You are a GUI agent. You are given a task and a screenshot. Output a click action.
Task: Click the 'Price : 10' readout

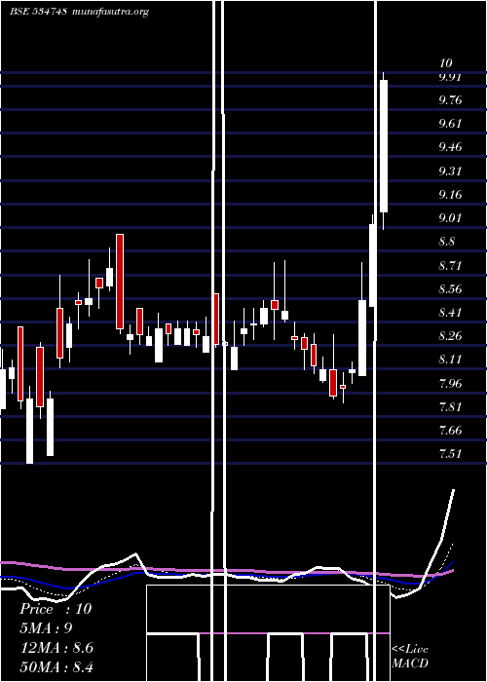point(56,609)
